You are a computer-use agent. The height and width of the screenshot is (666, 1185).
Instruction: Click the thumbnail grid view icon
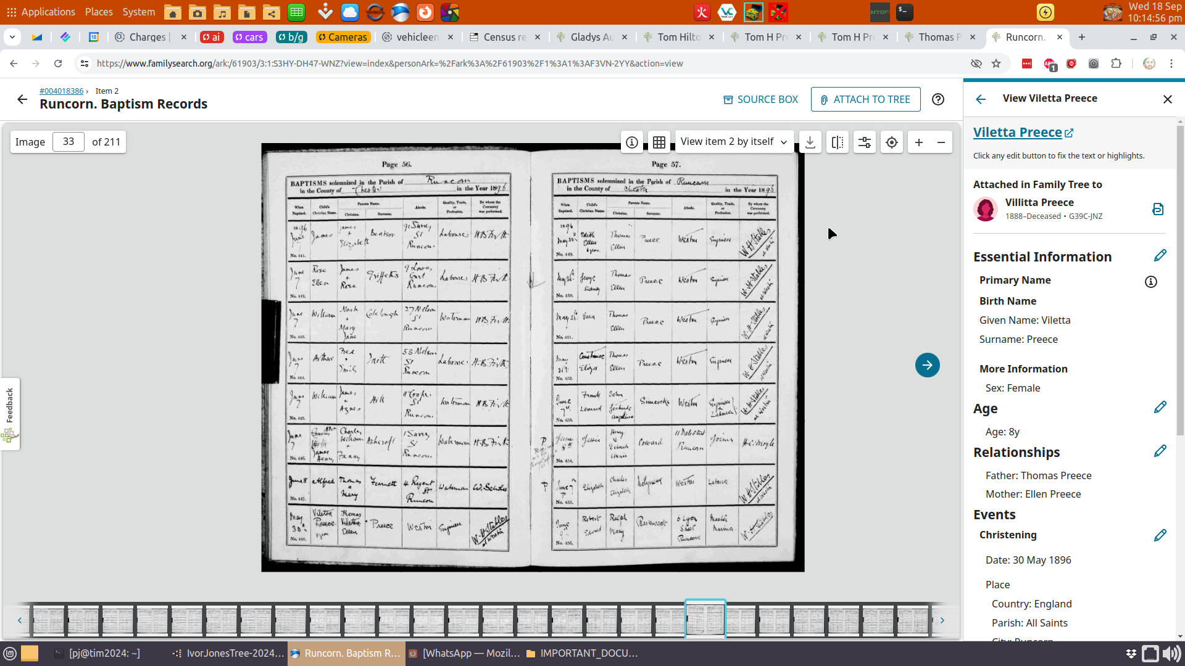[x=659, y=142]
